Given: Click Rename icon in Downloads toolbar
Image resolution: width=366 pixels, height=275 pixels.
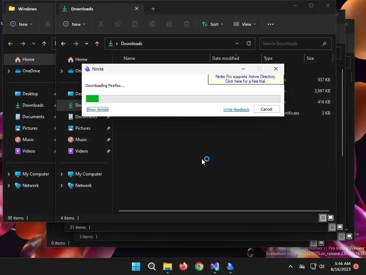Looking at the screenshot, I should click(152, 24).
